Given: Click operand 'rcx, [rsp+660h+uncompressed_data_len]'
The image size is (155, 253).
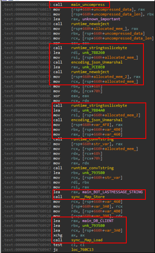Looking at the screenshot, I should pos(112,38).
